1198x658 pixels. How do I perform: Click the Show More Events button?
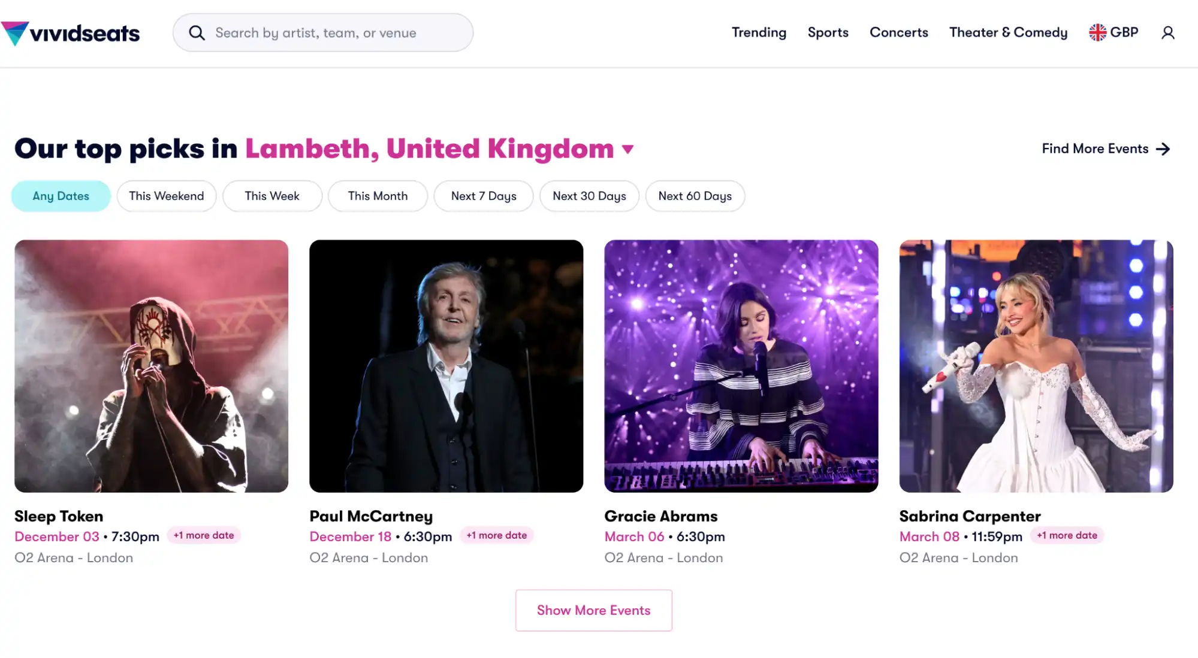tap(593, 610)
